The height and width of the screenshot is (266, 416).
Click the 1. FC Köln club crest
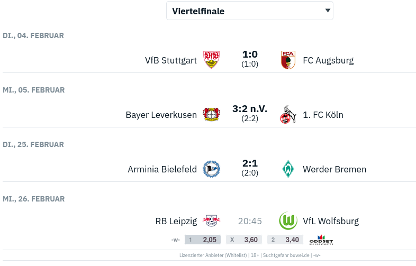tap(288, 115)
